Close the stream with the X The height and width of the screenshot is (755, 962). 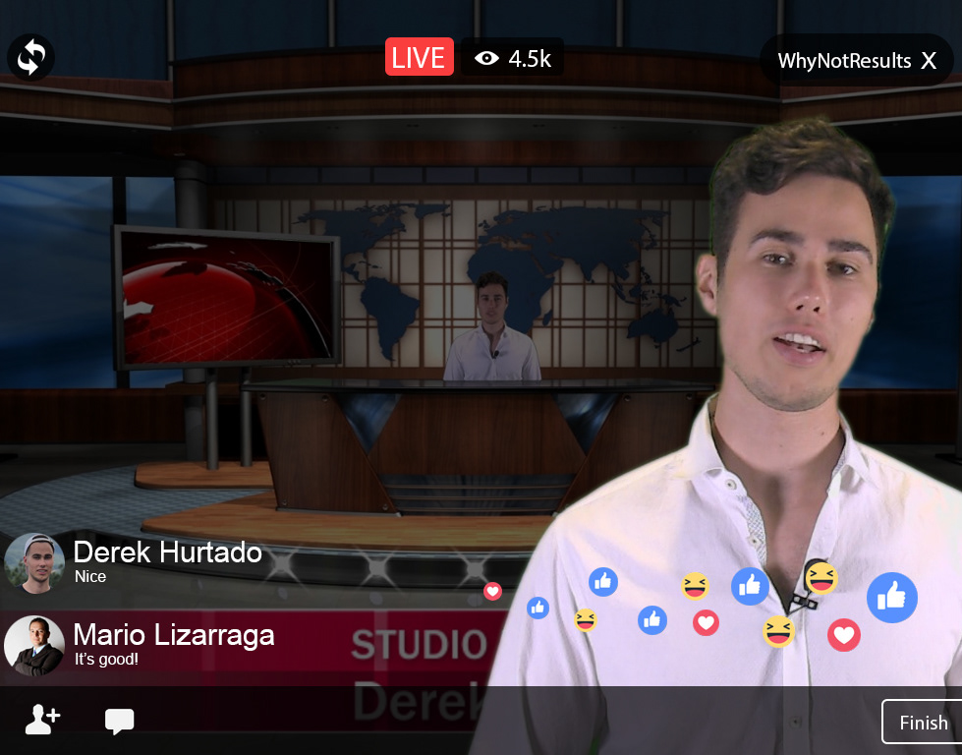pyautogui.click(x=929, y=61)
